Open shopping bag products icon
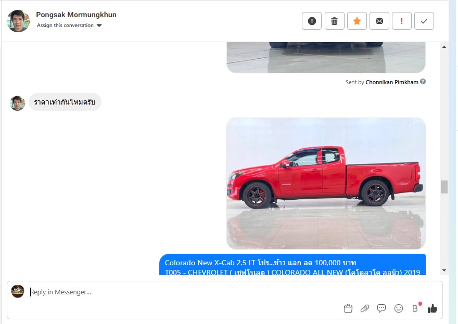 coord(348,308)
